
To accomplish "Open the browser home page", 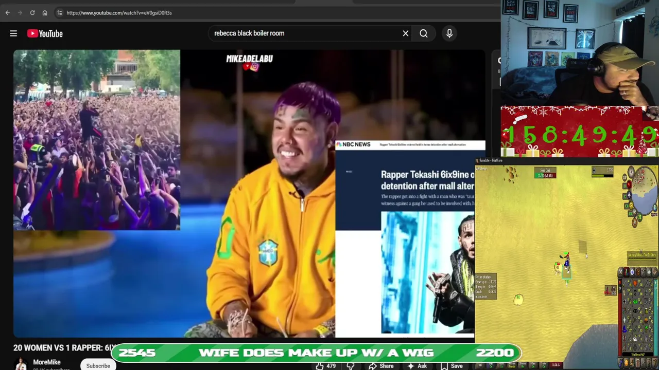I will pyautogui.click(x=45, y=13).
